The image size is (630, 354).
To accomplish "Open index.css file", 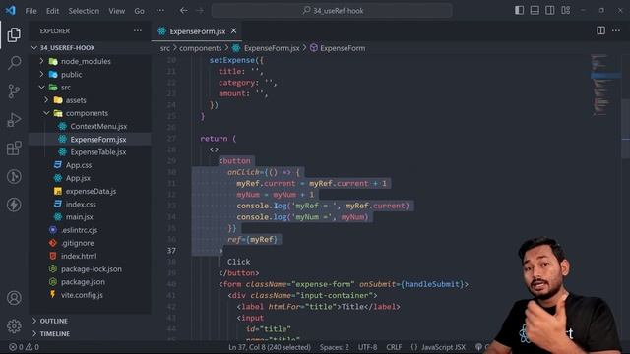I will [x=81, y=204].
